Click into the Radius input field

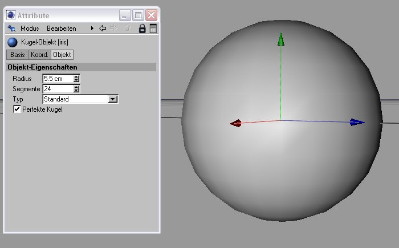coord(57,79)
